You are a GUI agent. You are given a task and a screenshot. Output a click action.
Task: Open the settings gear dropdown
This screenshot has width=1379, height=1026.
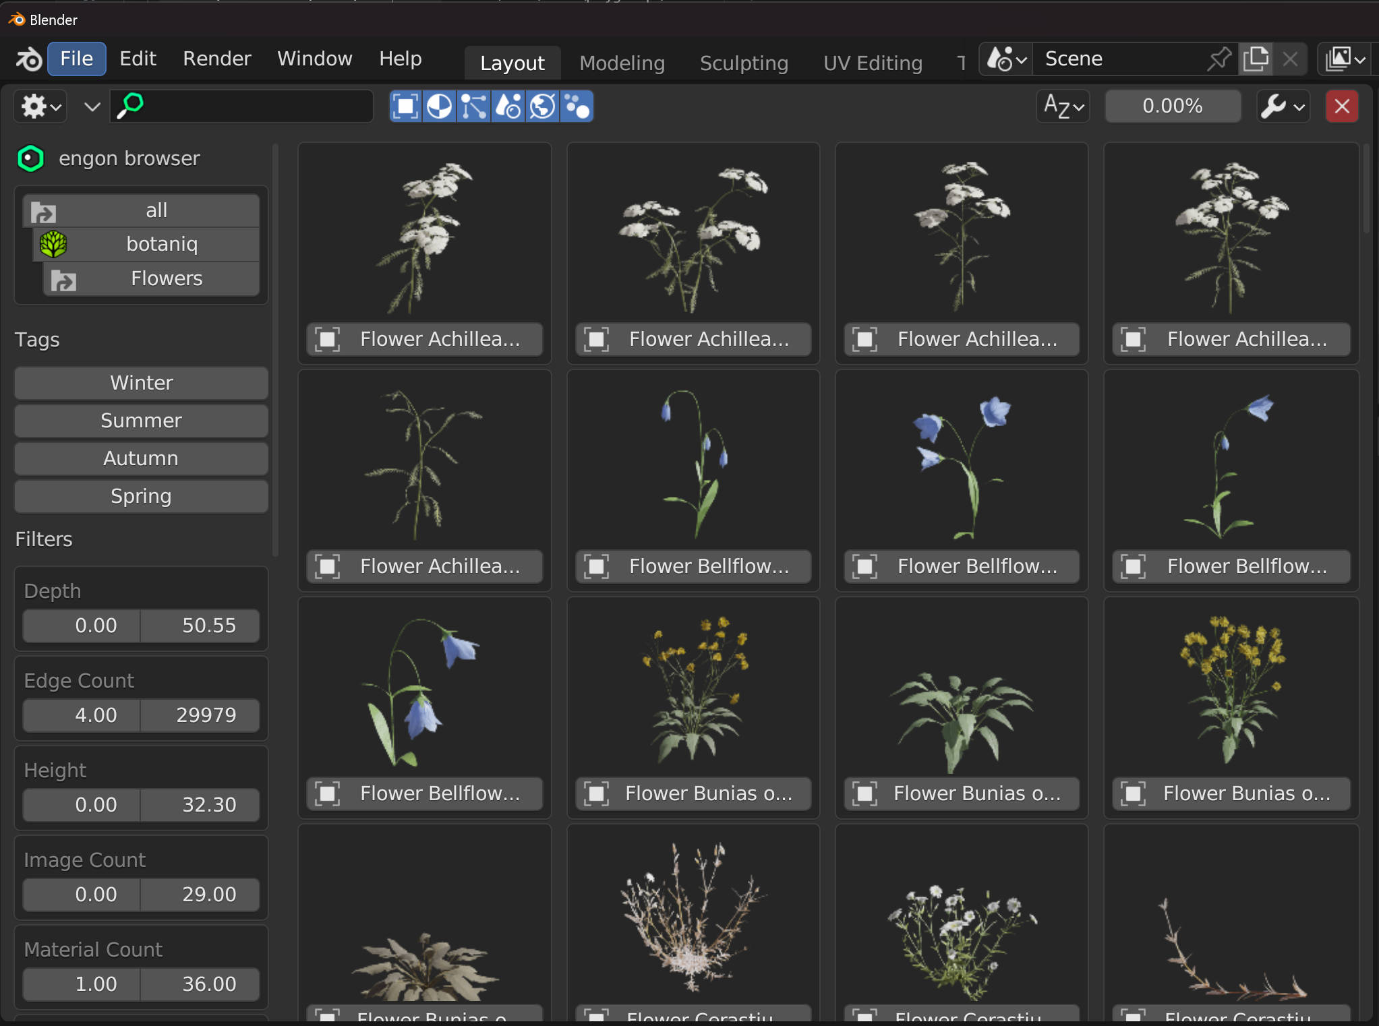click(x=40, y=107)
